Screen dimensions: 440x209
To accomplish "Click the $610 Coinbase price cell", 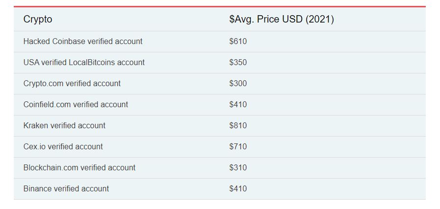I will point(238,42).
